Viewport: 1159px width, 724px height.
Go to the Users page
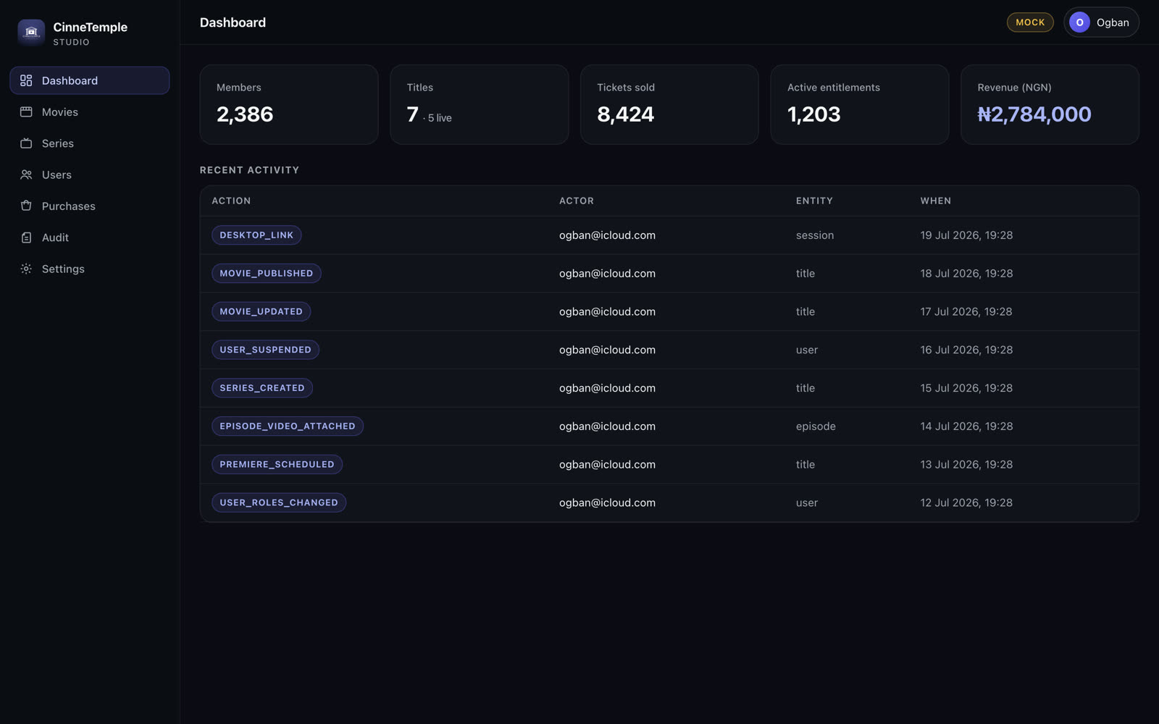pos(90,174)
